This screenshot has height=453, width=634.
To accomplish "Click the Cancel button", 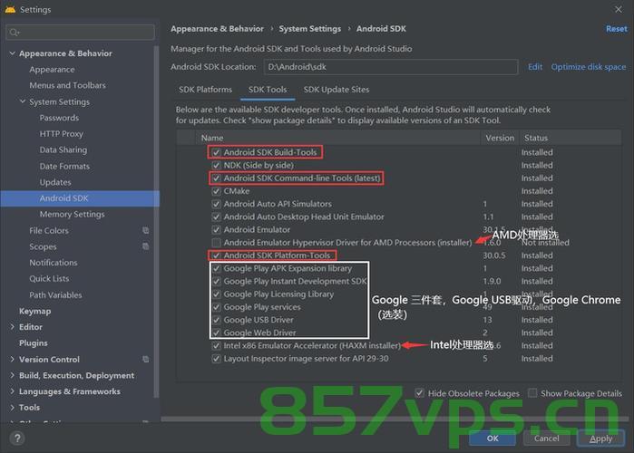I will click(547, 439).
